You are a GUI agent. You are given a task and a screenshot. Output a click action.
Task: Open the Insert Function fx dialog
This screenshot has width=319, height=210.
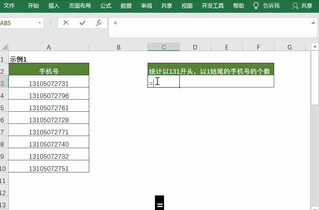tap(99, 23)
